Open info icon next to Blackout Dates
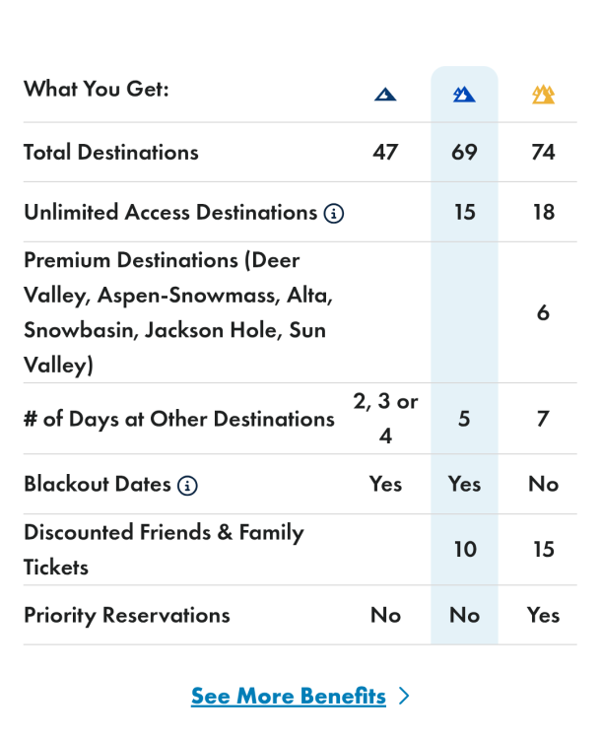 [187, 485]
